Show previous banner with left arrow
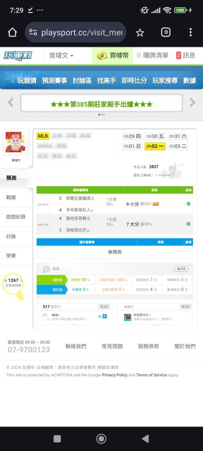Screen dimensions: 203x451 (x=11, y=102)
